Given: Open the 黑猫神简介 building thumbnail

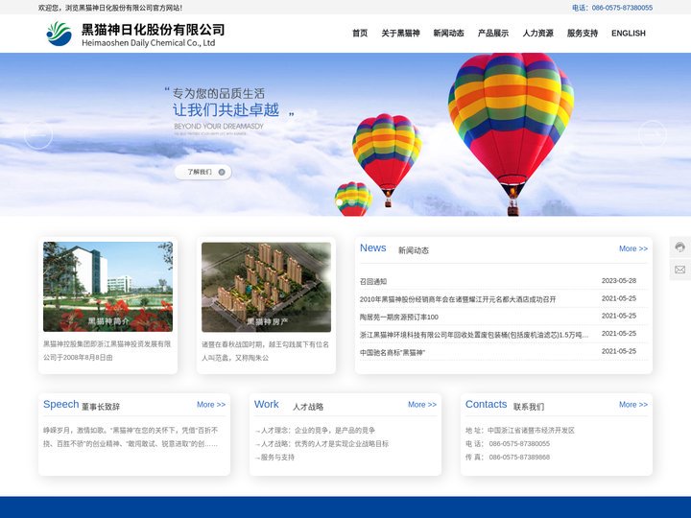Looking at the screenshot, I should tap(107, 287).
